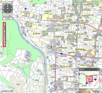Click the top edge map scroll arrow
Viewport: 102px width, 93px height.
[x=51, y=1]
